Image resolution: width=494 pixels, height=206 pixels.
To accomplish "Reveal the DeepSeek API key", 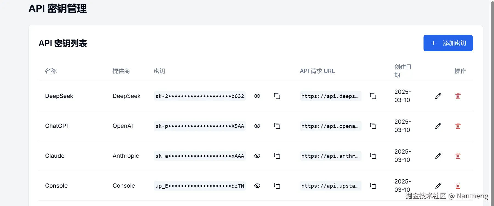I will click(x=257, y=96).
